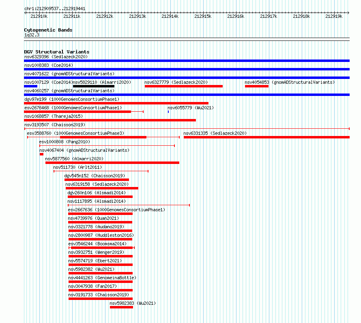Open nsv5982382 (Wu2021) variant label
Screen dimensions: 361x323
click(91, 269)
